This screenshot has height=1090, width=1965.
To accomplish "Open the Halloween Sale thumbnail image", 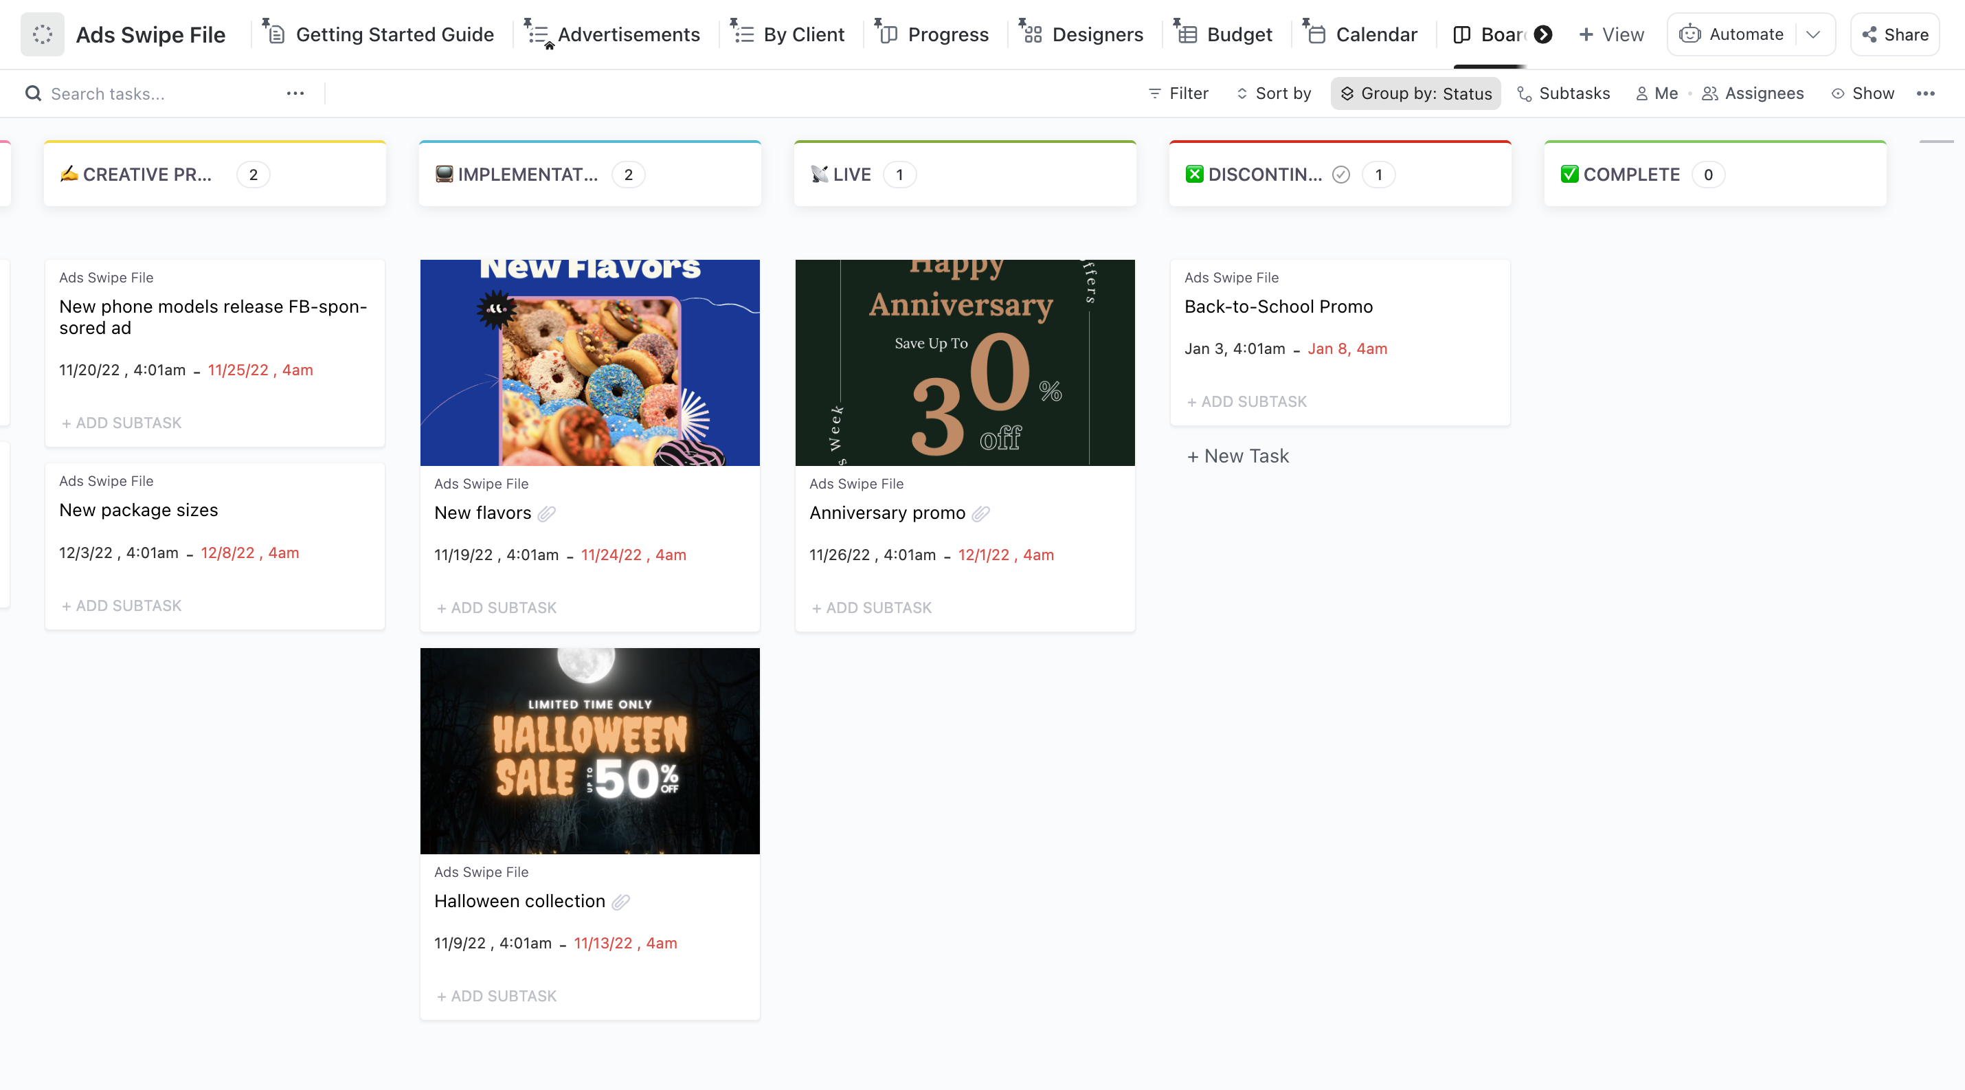I will (x=589, y=750).
